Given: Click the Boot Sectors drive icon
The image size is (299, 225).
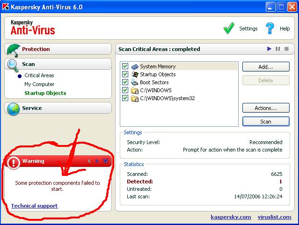Looking at the screenshot, I should point(135,82).
